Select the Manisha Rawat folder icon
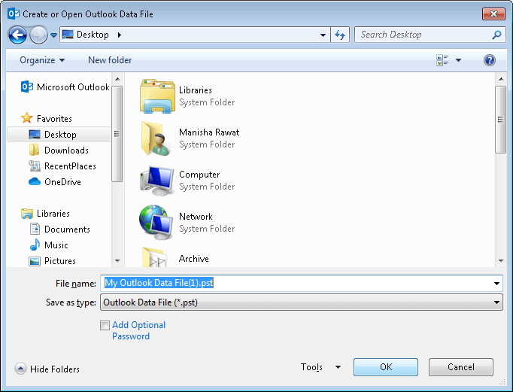The height and width of the screenshot is (392, 513). click(x=156, y=138)
